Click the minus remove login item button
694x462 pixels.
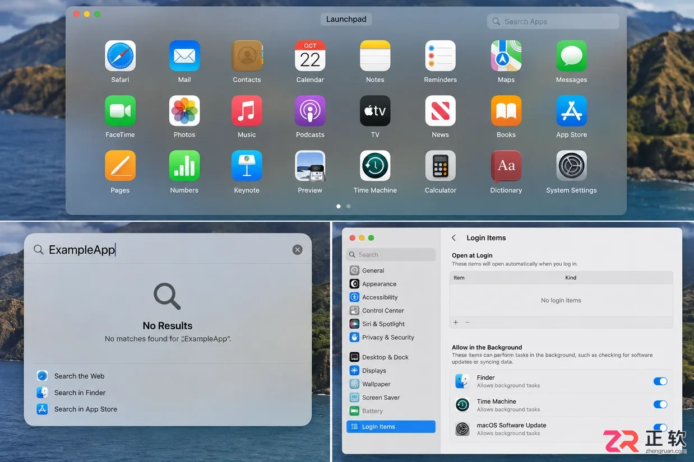coord(468,323)
